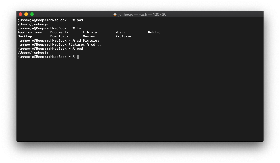Click the green zoom window button
Viewport: 280px width, 163px height.
coord(32,14)
